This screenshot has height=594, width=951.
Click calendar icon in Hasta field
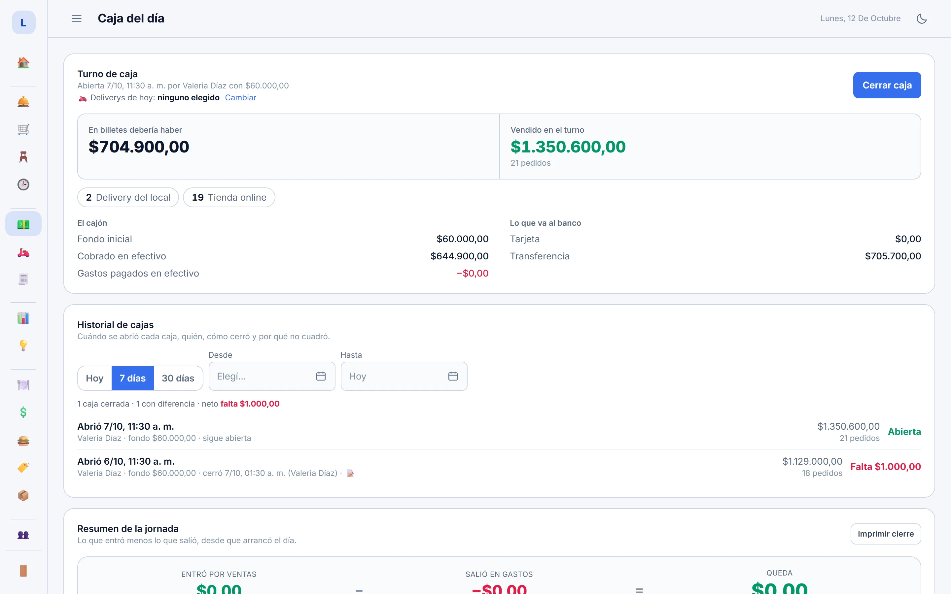click(x=453, y=376)
